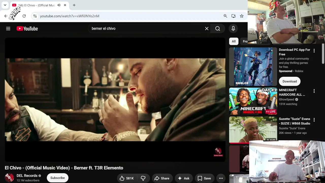
Task: Open the Suzette Evans video thumbnail
Action: 253,130
